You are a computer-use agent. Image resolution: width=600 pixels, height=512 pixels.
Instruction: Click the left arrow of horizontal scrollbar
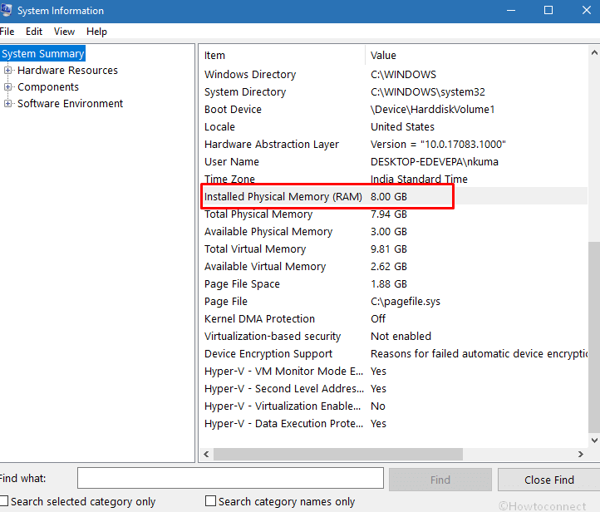[206, 454]
